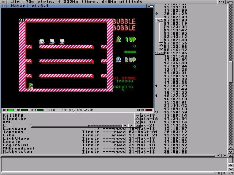Image resolution: width=234 pixels, height=175 pixels.
Task: Click Jim window vertical scroll up arrow
Action: (x=230, y=148)
